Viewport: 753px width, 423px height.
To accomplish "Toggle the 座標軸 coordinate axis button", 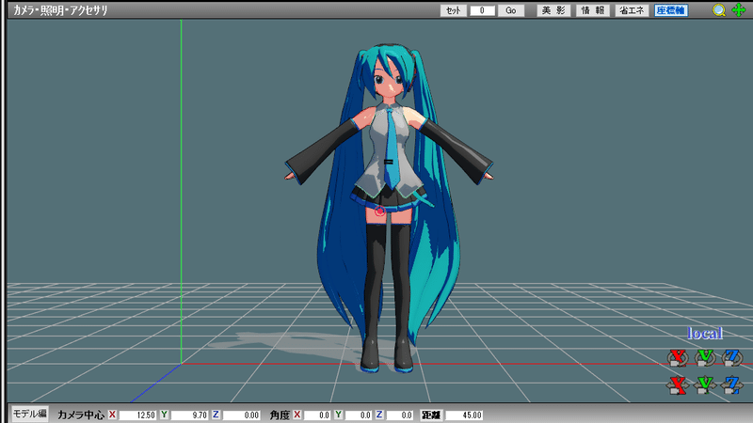I will [671, 10].
